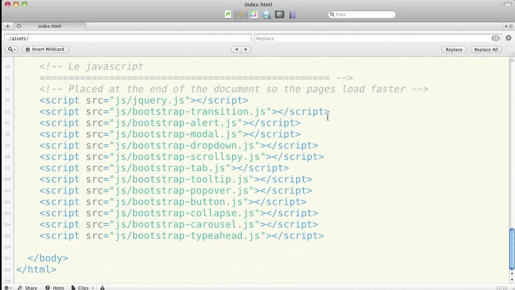Click the bootstrap-alert.js script line
Viewport: 515px width, 290px height.
170,123
